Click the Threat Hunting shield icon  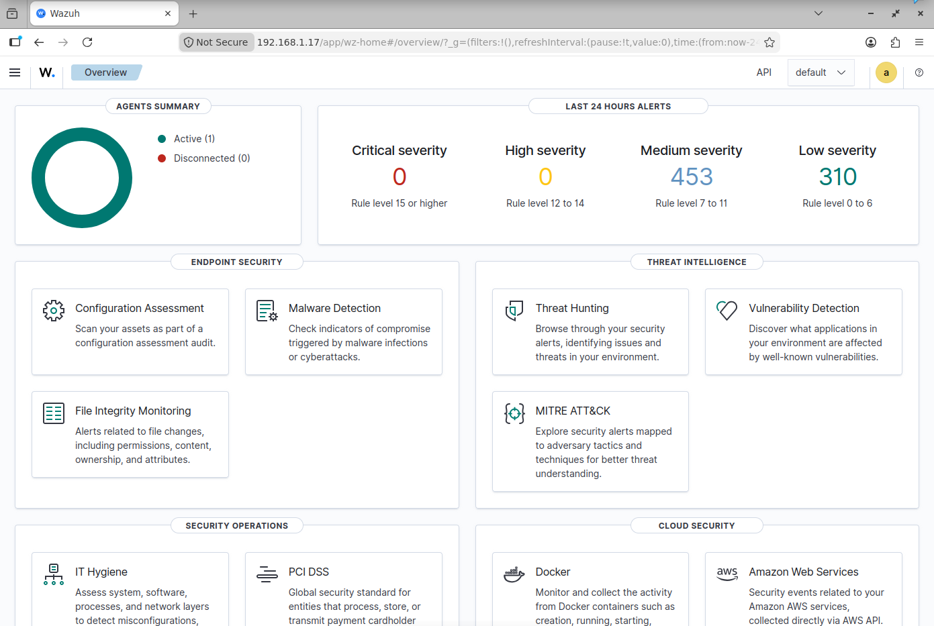(x=514, y=311)
